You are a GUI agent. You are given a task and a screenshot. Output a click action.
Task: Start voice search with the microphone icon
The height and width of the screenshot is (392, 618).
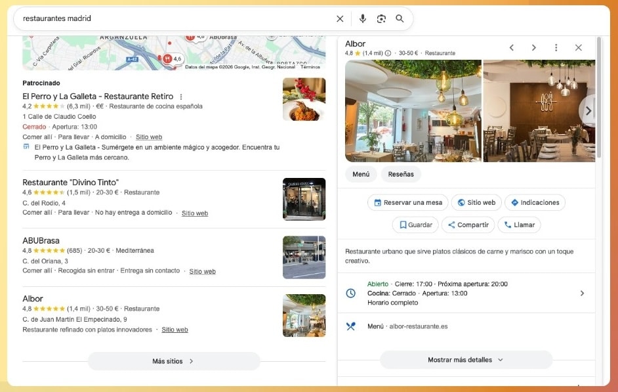363,18
